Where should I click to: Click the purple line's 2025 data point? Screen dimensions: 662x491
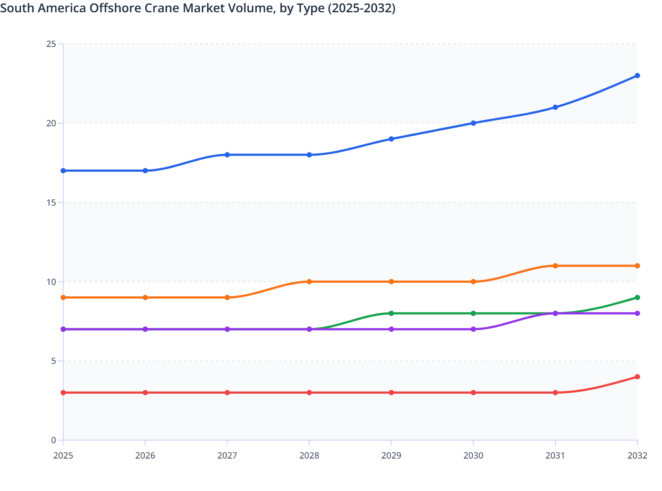(63, 329)
